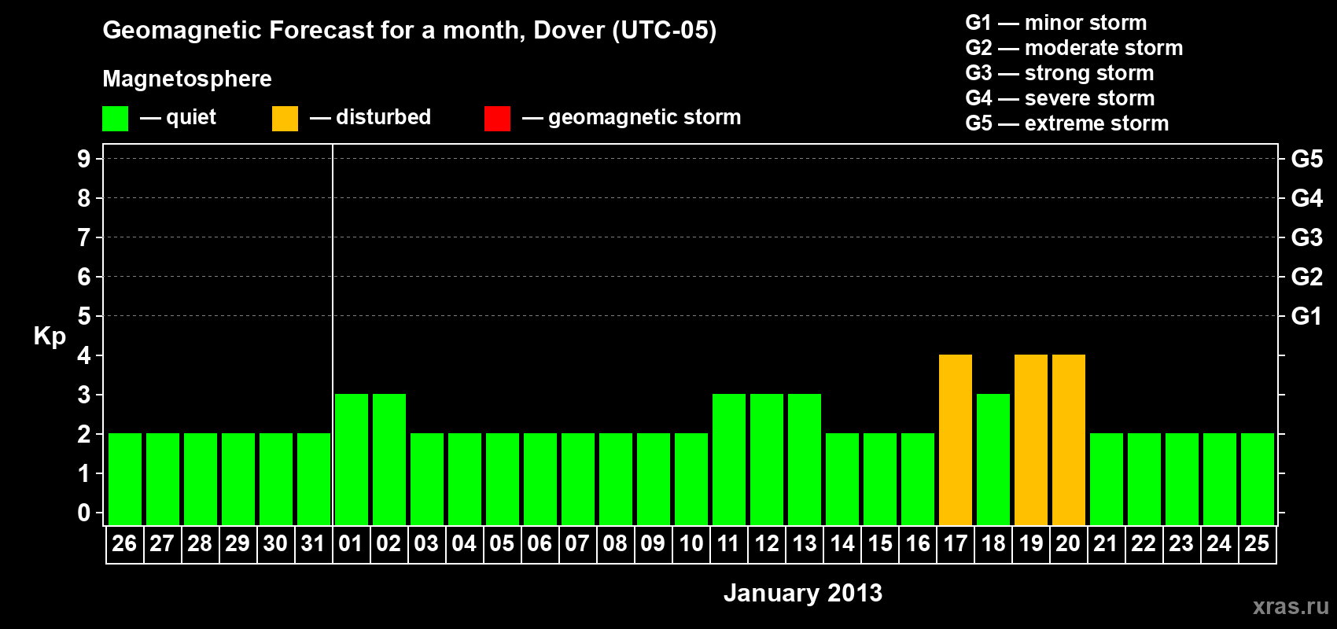The height and width of the screenshot is (629, 1337).
Task: Click the G3 right axis label
Action: coord(1307,237)
